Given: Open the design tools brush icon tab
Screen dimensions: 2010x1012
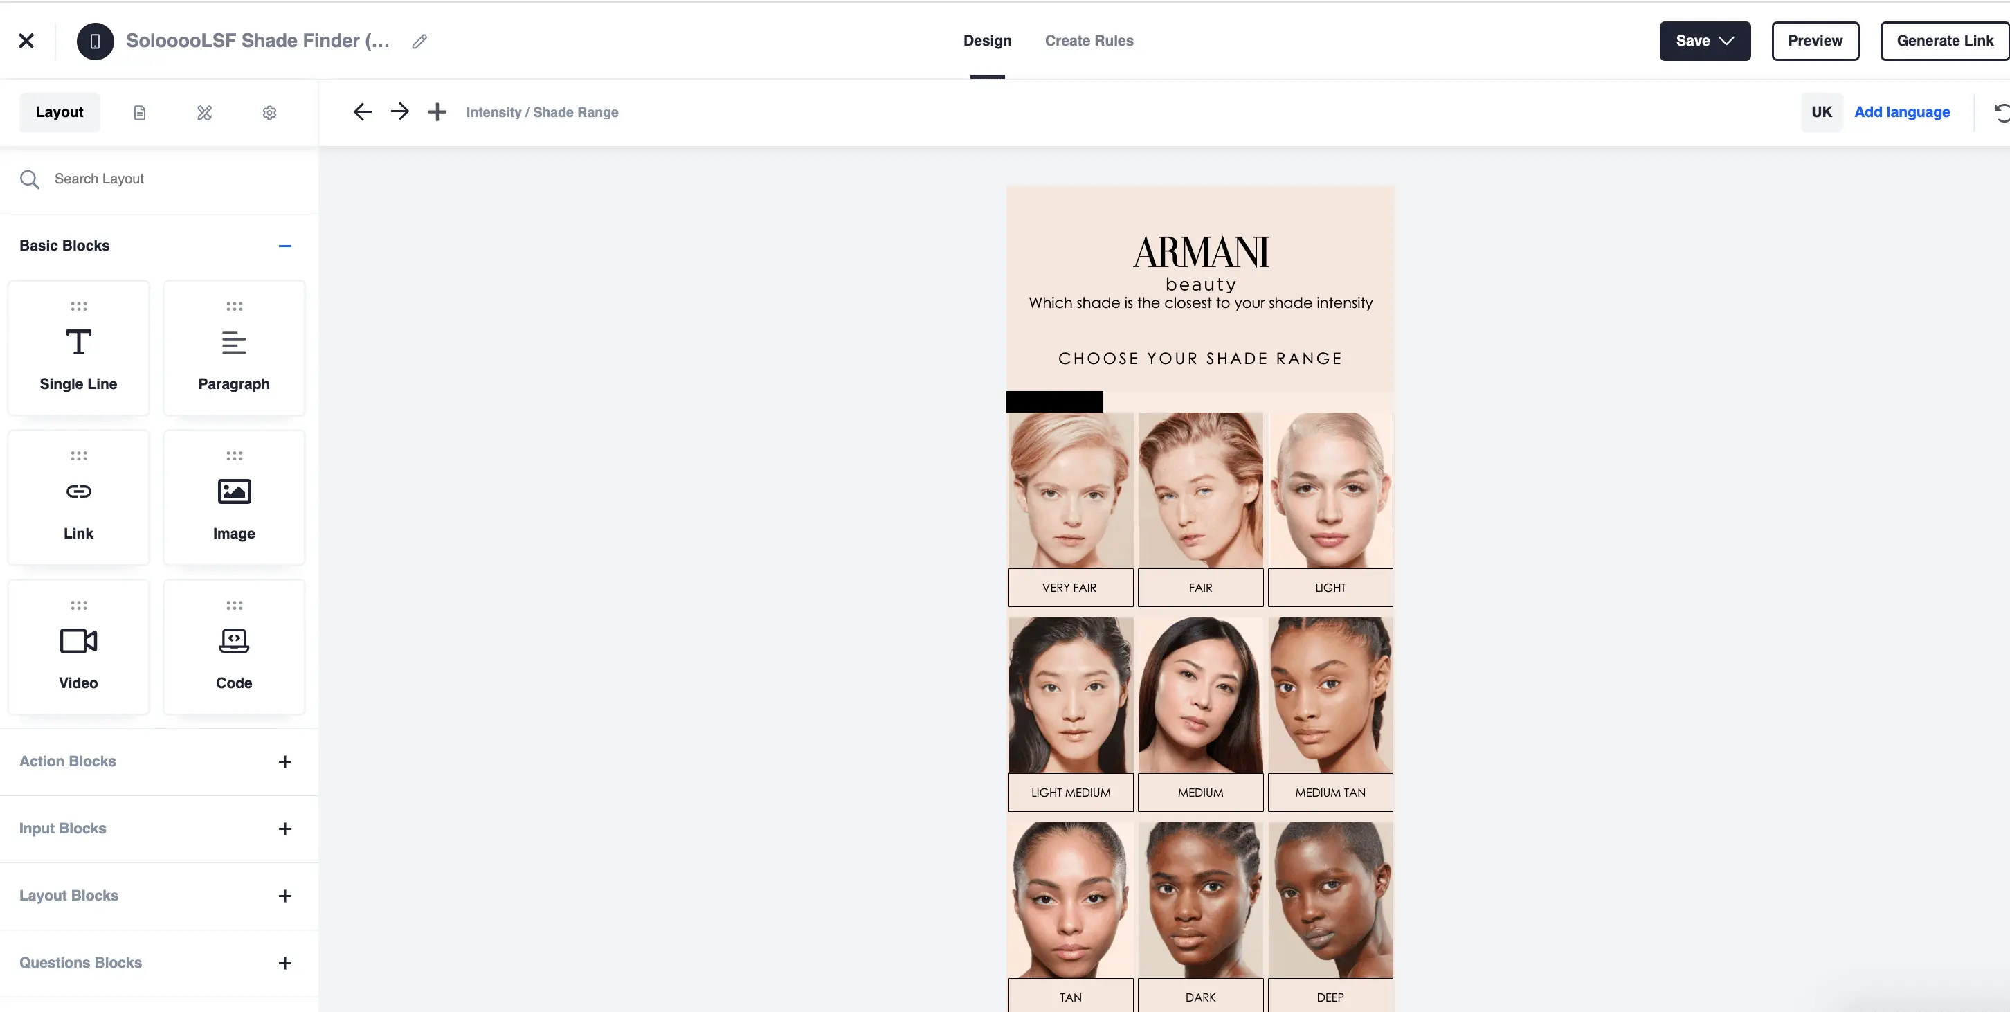Looking at the screenshot, I should [x=204, y=112].
